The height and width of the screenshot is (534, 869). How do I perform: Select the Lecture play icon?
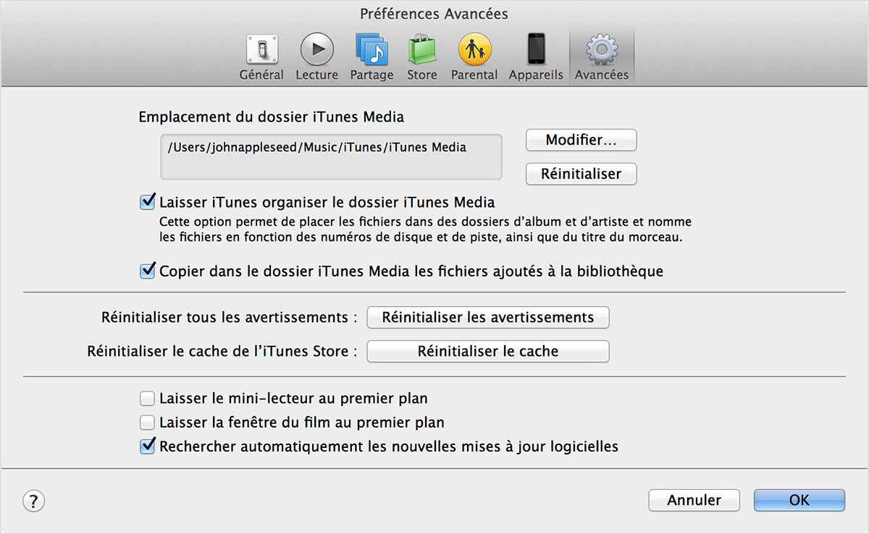click(316, 51)
